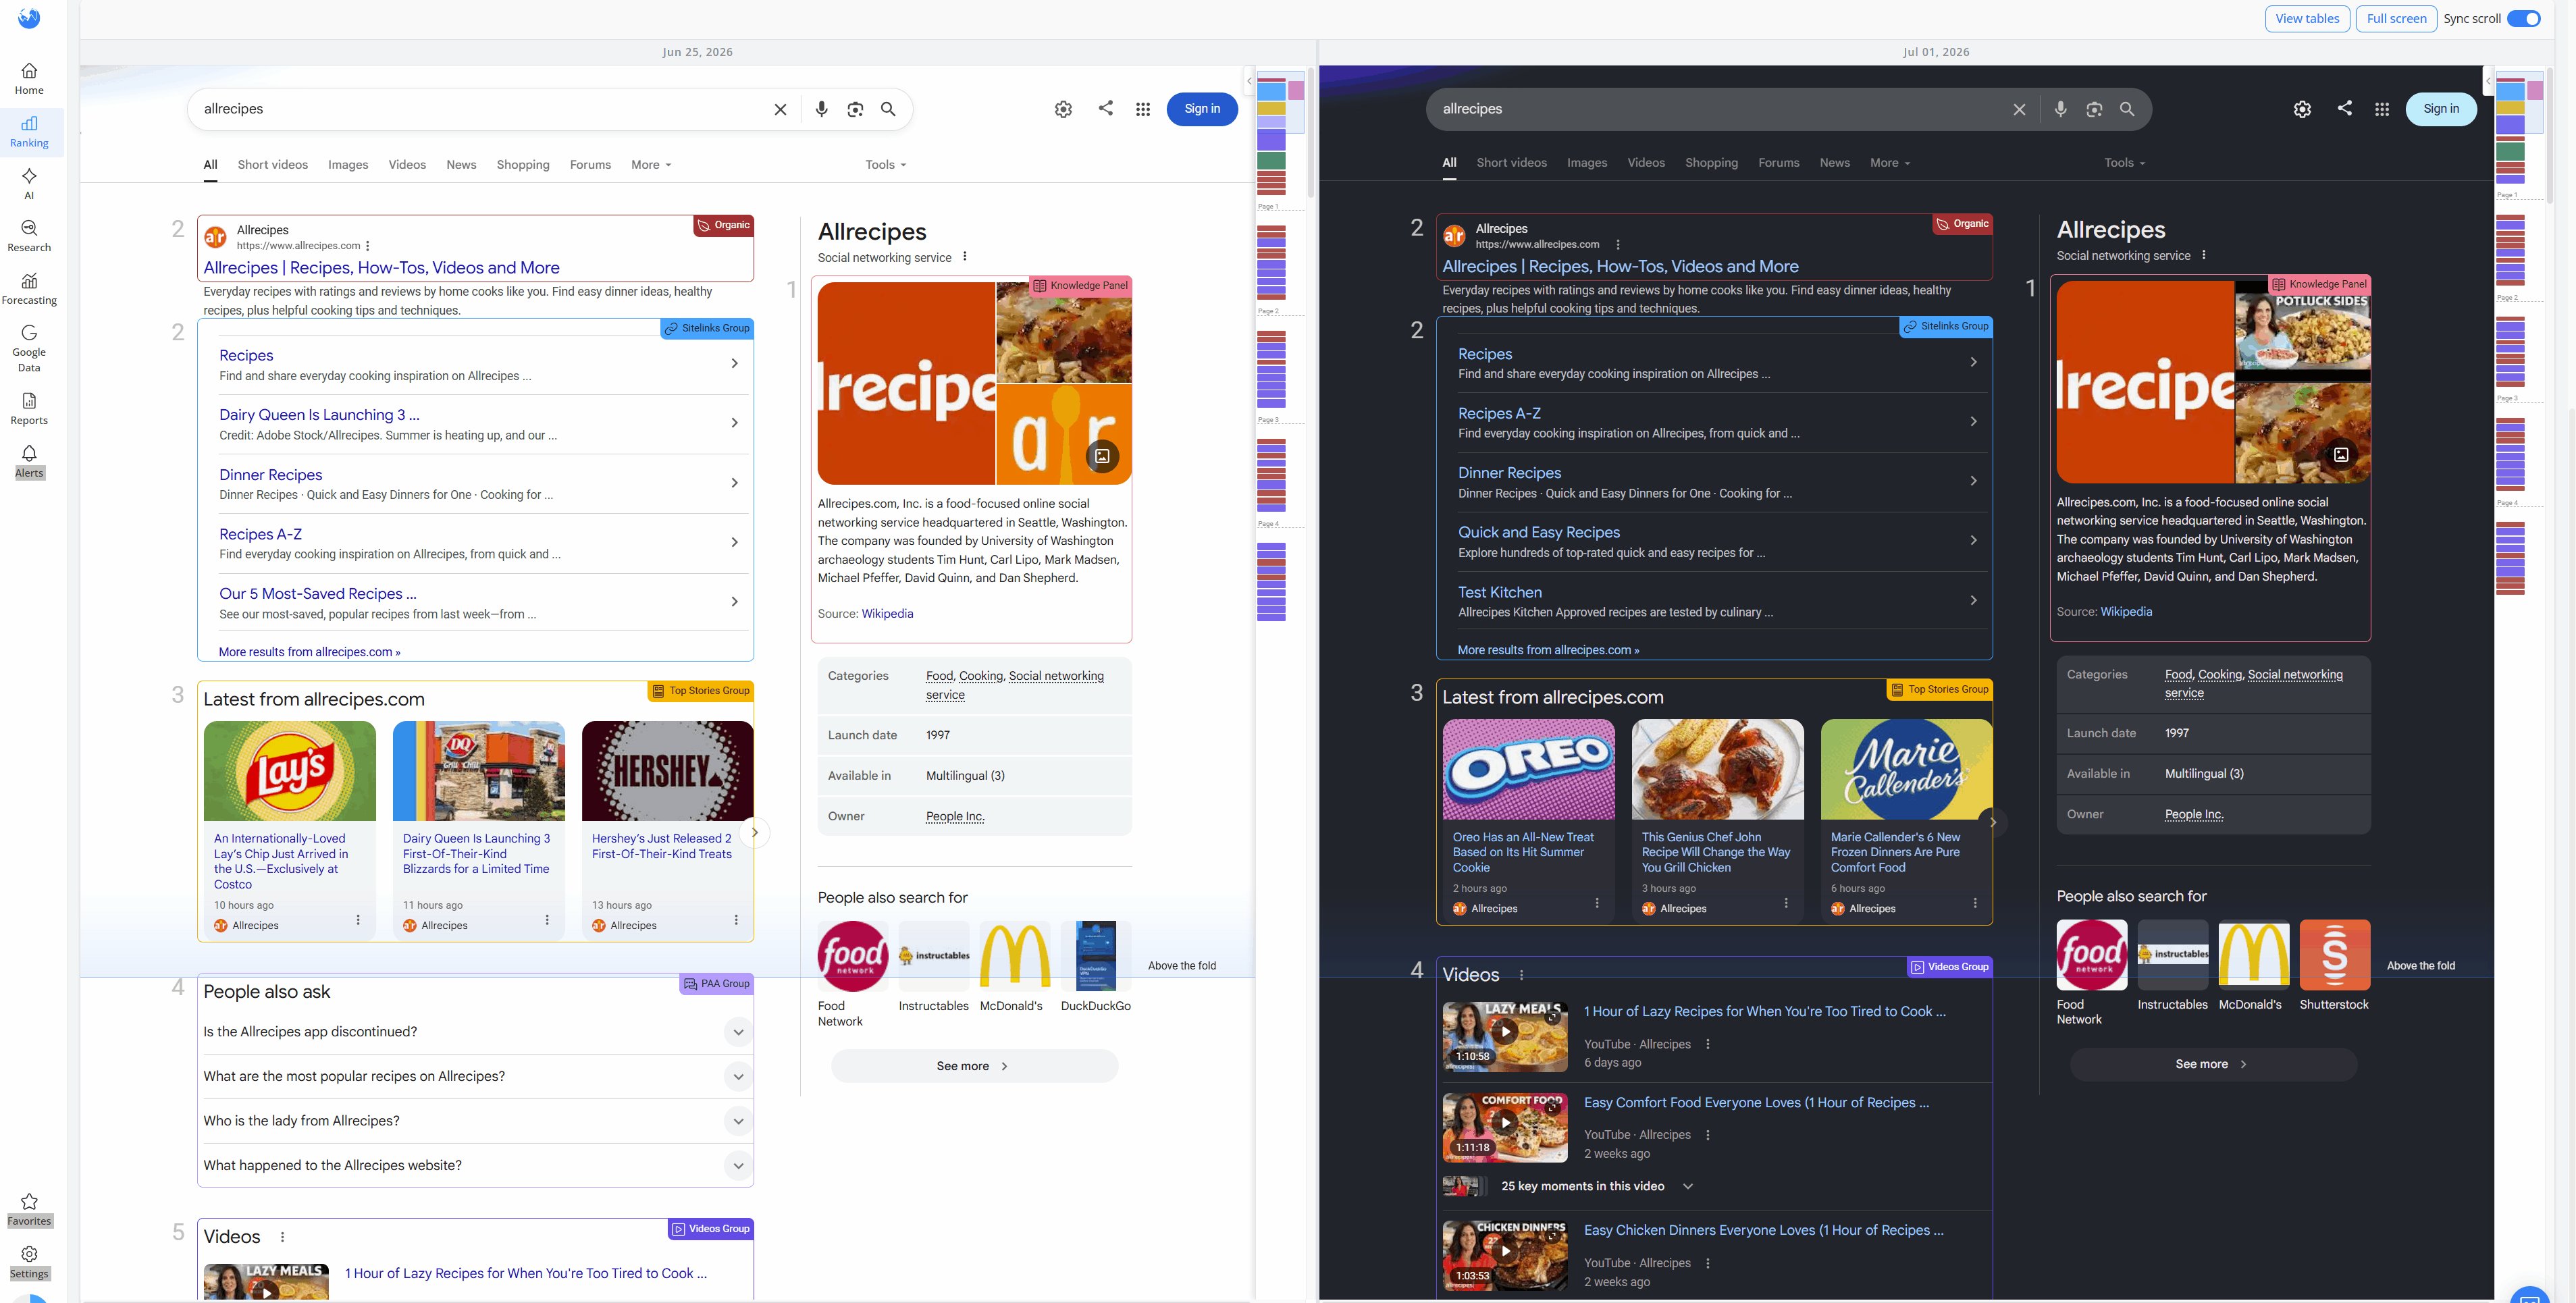
Task: Clear the search query in left SERP
Action: 780,109
